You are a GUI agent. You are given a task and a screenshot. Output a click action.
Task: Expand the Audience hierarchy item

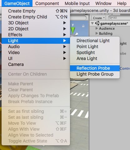[97, 28]
